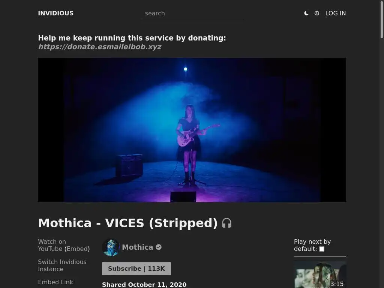Enable Play next by default checkbox
Viewport: 384px width, 288px height.
click(x=322, y=249)
